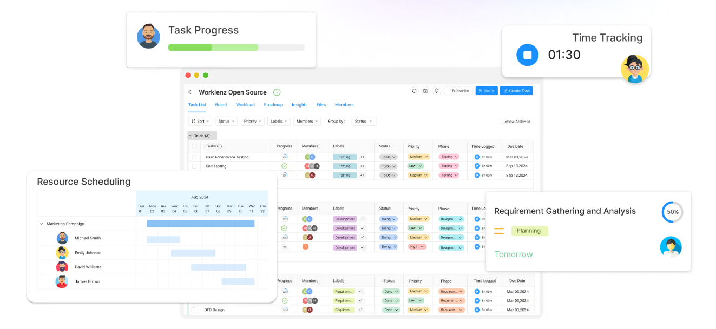Start timer for DFD Design task
The width and height of the screenshot is (716, 329).
click(477, 310)
